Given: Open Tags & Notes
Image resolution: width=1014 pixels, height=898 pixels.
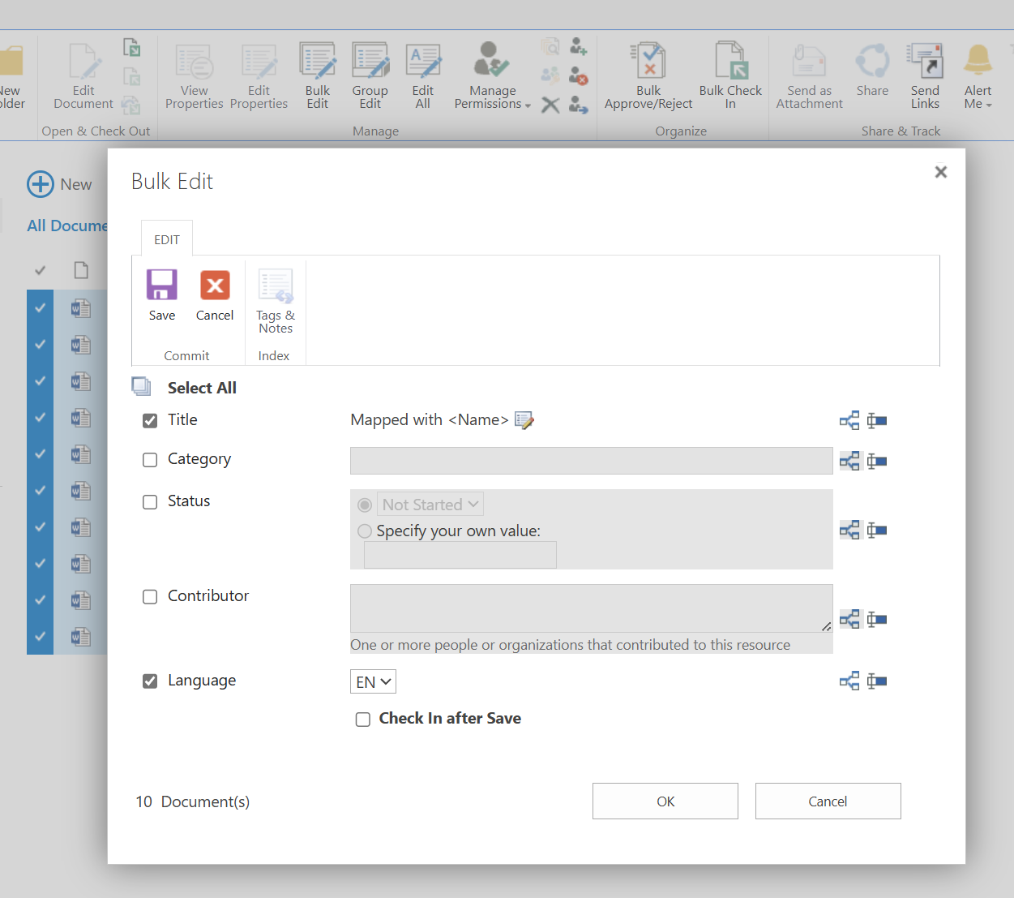Looking at the screenshot, I should pyautogui.click(x=276, y=301).
